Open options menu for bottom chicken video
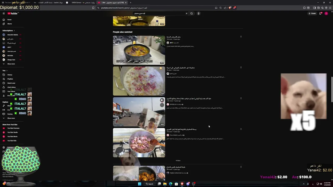This screenshot has height=187, width=333. coord(241,167)
